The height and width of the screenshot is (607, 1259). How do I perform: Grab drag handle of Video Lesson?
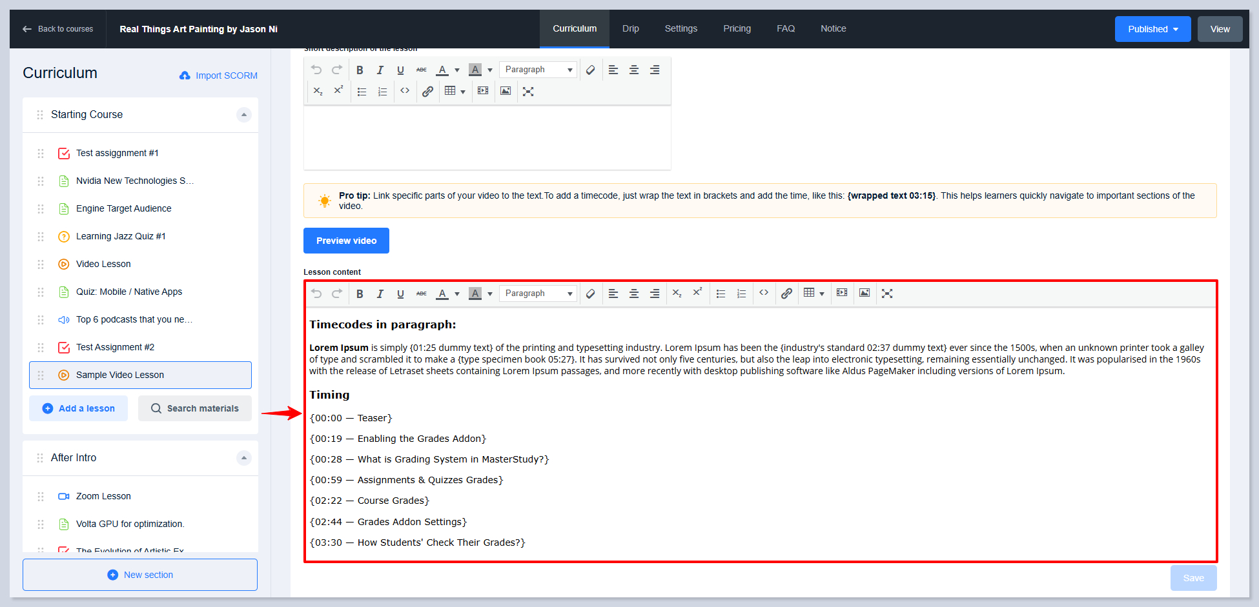(41, 264)
